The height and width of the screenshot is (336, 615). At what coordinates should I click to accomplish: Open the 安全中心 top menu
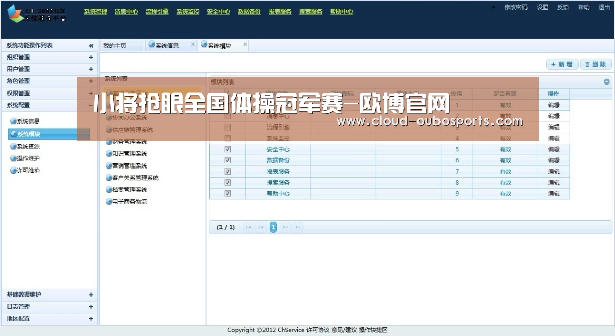tap(218, 12)
